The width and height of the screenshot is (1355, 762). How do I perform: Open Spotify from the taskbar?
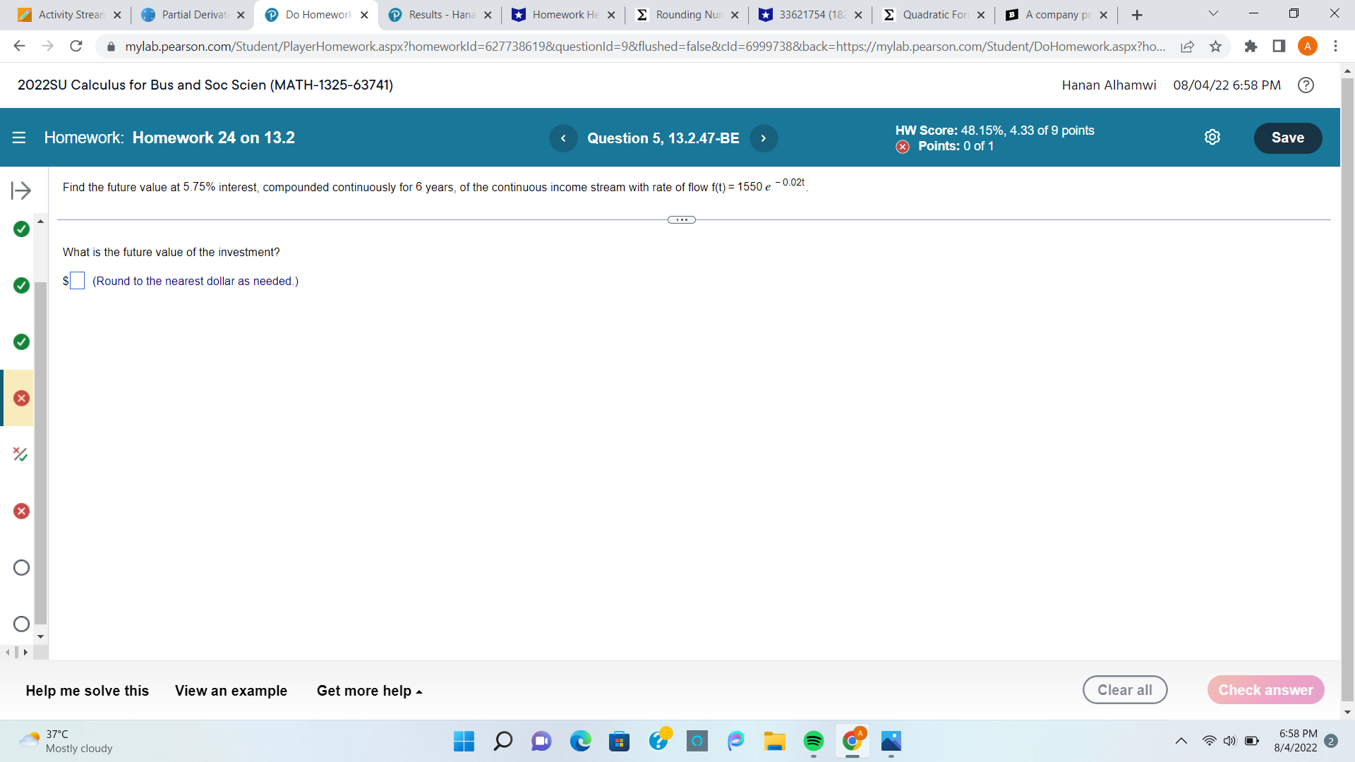814,742
